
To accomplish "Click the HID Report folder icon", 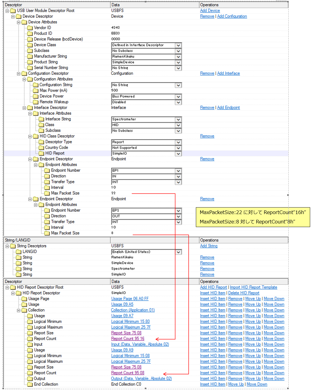I will pyautogui.click(x=41, y=153).
